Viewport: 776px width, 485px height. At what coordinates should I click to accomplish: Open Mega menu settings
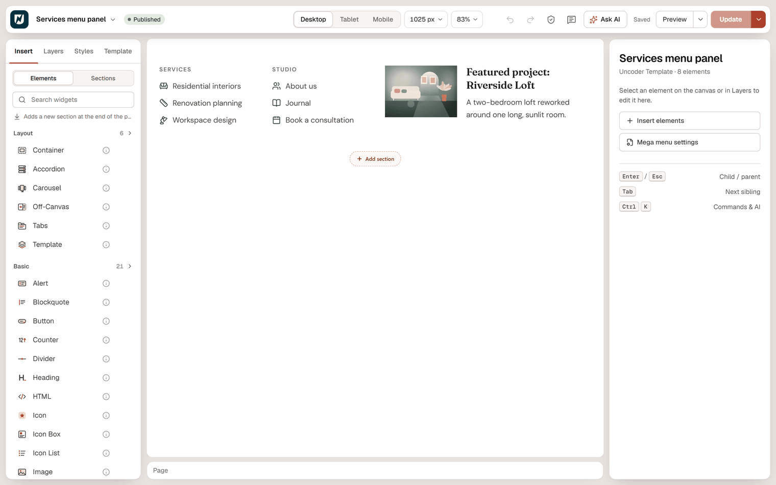[x=690, y=142]
